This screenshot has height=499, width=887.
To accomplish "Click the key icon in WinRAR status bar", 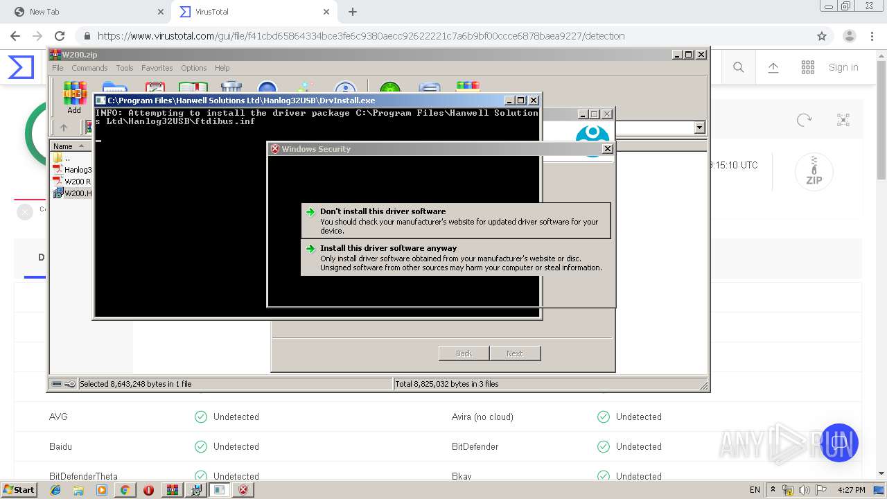I will click(x=70, y=384).
